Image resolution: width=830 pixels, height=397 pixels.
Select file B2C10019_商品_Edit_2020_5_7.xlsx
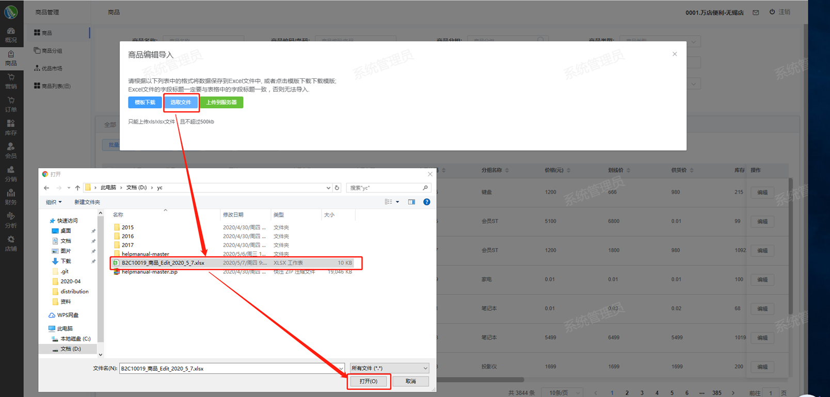point(233,263)
